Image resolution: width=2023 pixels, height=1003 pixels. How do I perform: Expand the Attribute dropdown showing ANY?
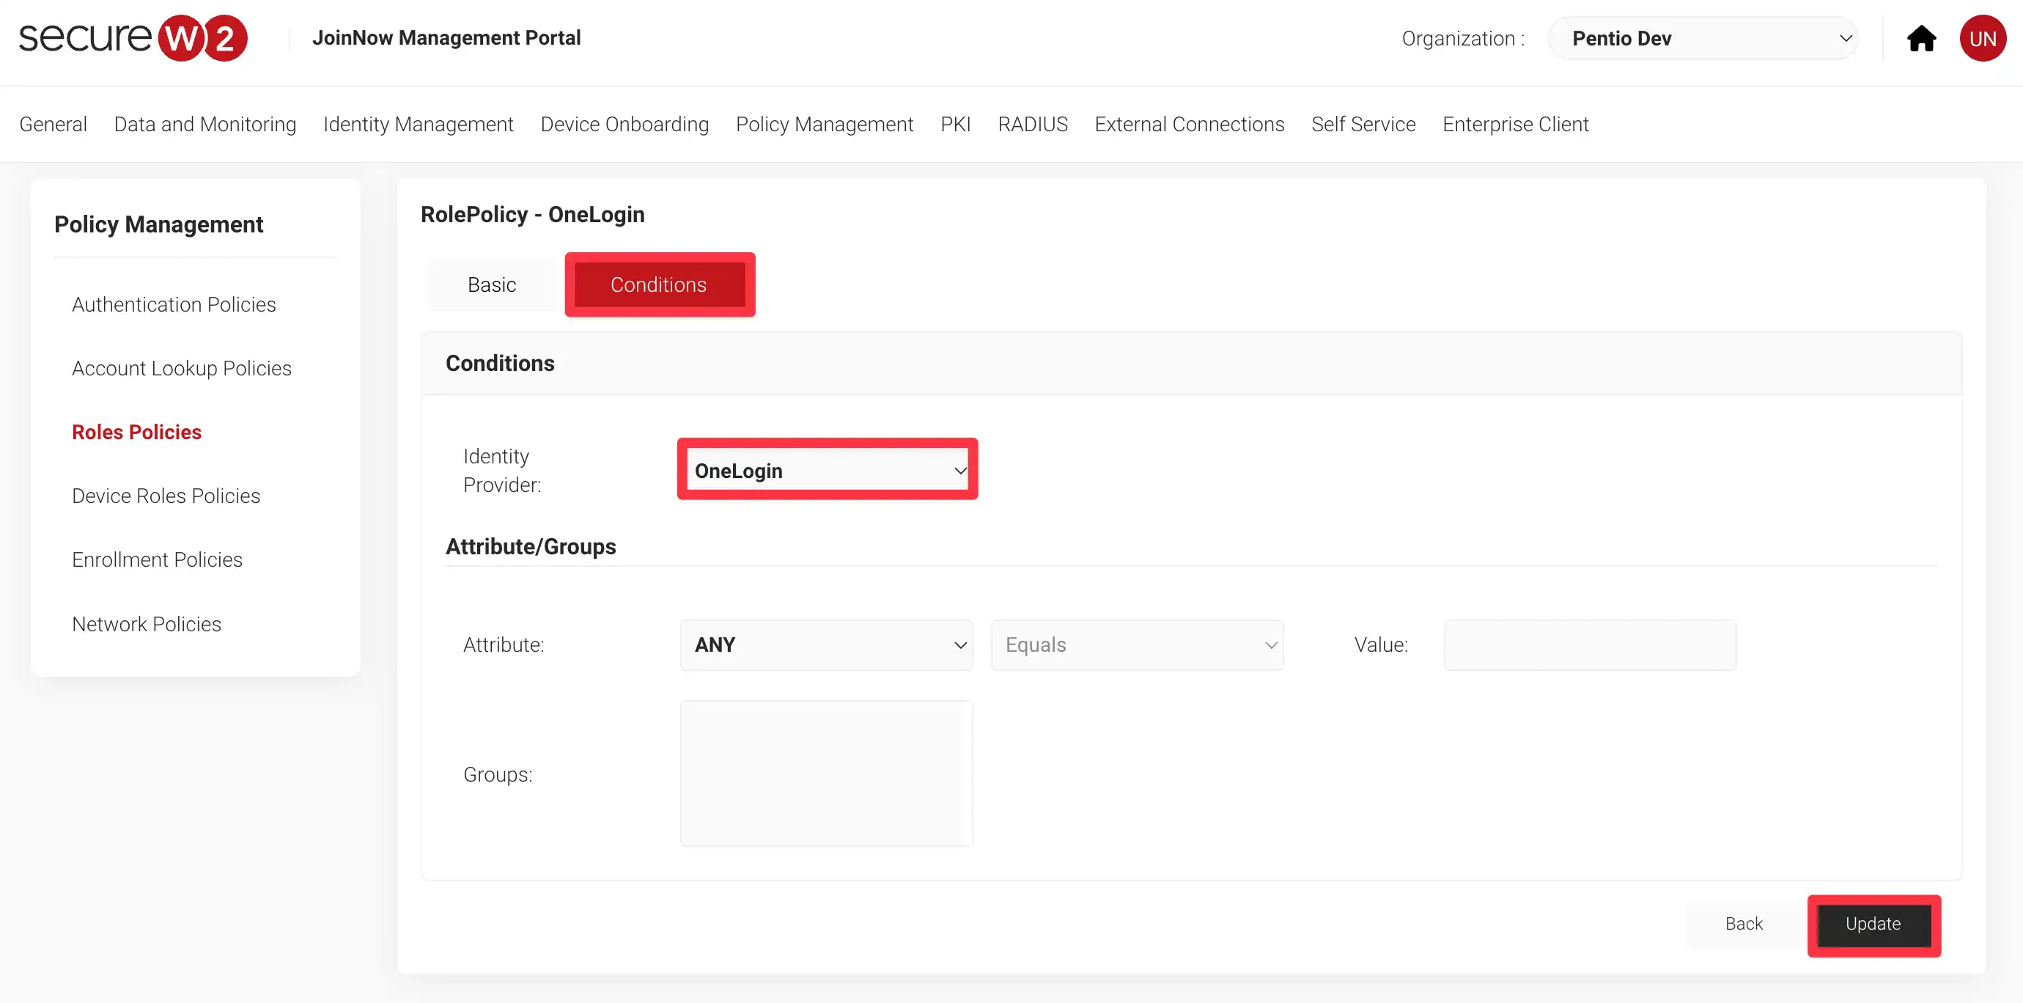[826, 644]
